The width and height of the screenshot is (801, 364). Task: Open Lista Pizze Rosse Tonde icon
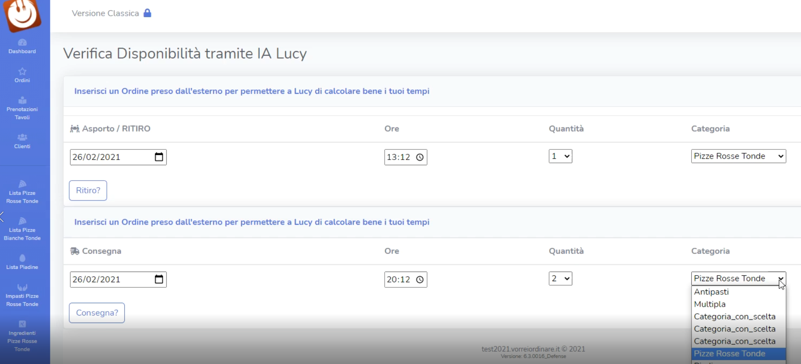22,184
